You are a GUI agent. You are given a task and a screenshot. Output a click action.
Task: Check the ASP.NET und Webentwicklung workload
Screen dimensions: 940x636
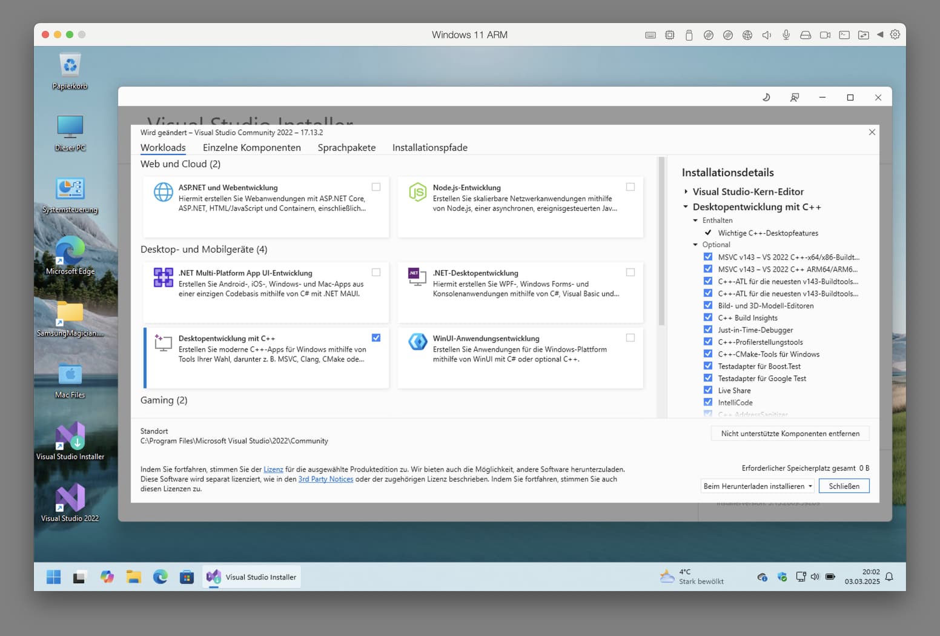(376, 187)
